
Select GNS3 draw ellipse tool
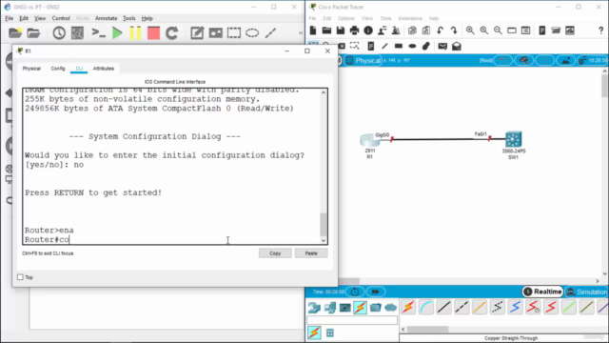252,33
